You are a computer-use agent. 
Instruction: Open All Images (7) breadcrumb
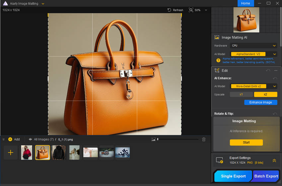pos(44,139)
